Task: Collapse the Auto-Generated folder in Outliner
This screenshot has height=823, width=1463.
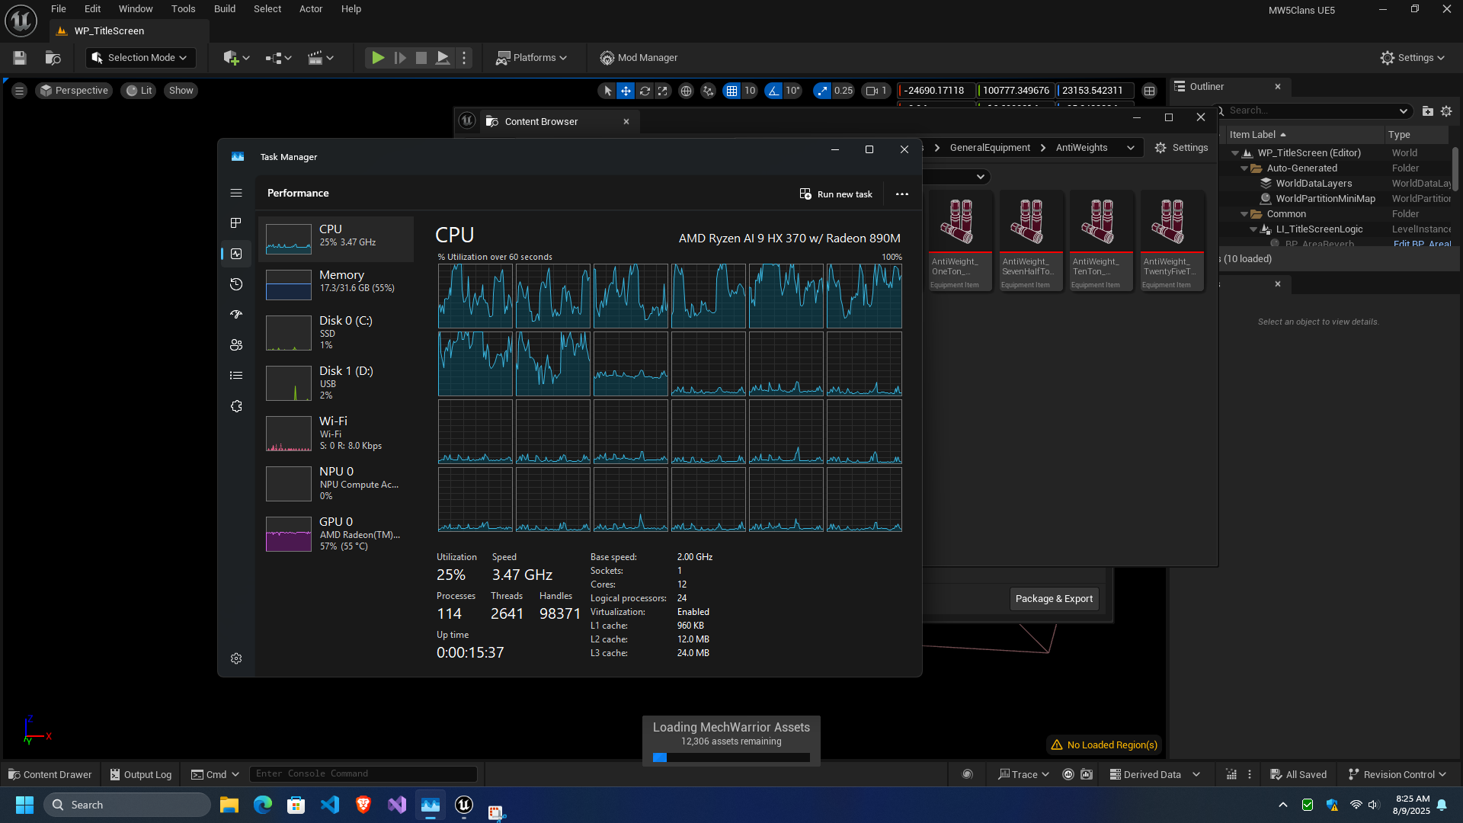Action: tap(1245, 168)
